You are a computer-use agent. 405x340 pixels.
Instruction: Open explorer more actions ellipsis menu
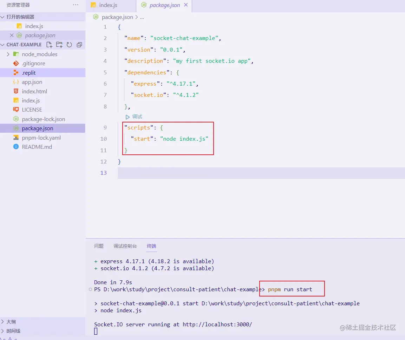pos(76,5)
